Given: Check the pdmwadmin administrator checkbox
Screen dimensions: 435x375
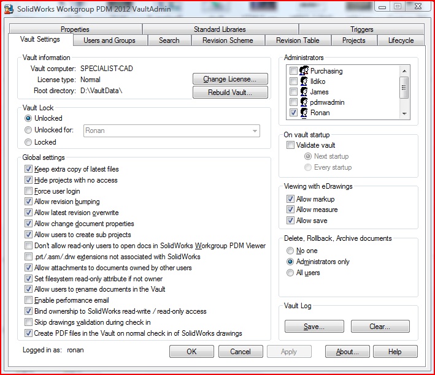Looking at the screenshot, I should (293, 102).
